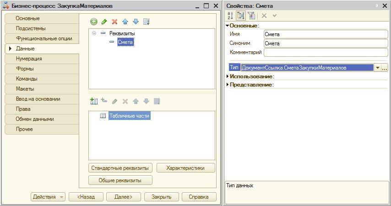Open the Команды tab
391x206 pixels.
pyautogui.click(x=42, y=79)
